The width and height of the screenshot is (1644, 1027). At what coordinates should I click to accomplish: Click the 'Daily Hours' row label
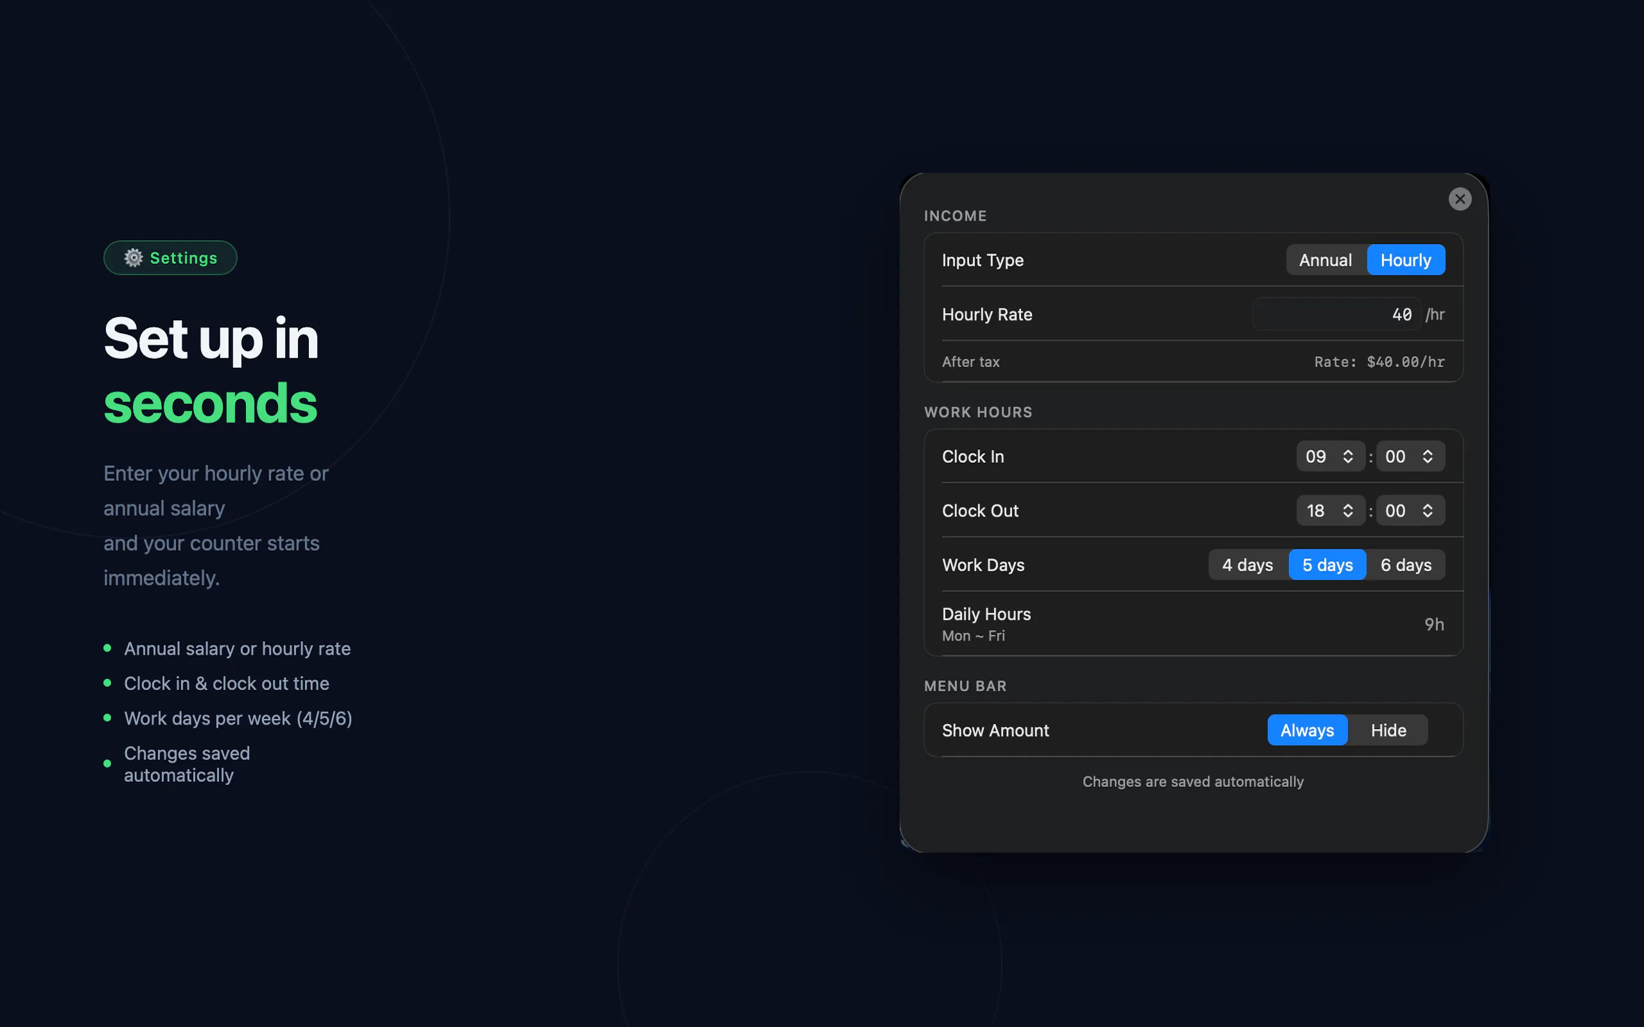click(x=986, y=614)
